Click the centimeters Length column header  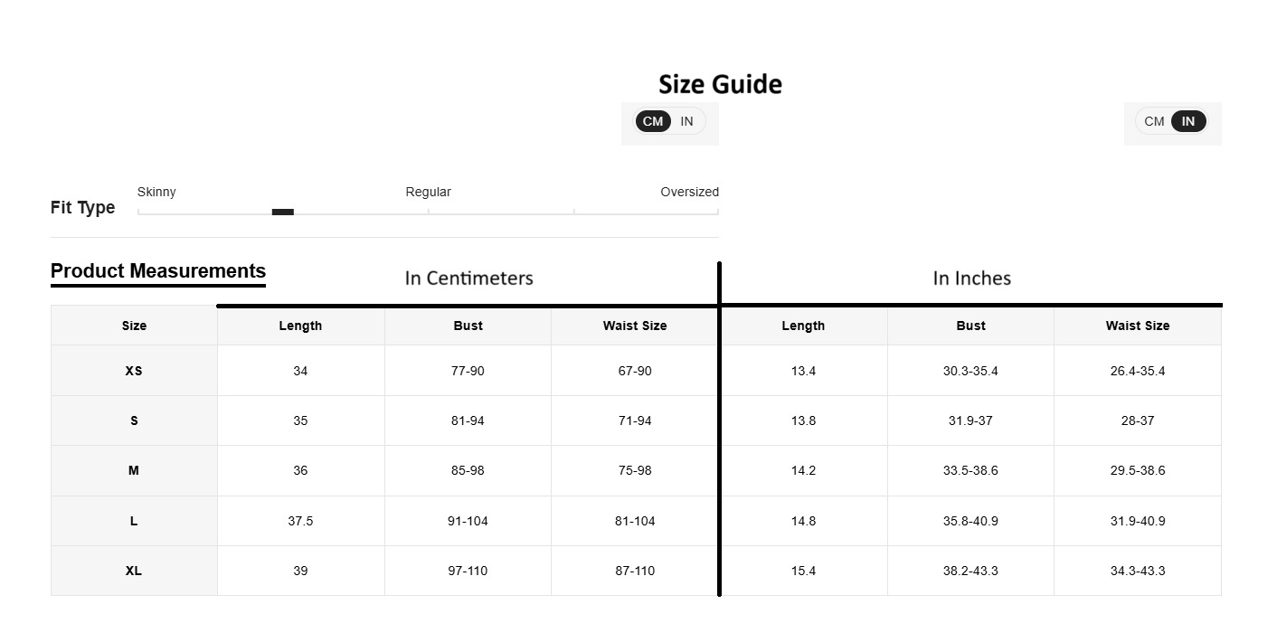(x=300, y=326)
